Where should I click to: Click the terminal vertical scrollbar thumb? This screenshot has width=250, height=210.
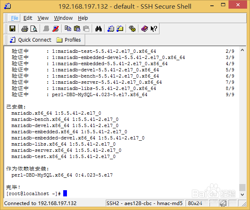242,187
